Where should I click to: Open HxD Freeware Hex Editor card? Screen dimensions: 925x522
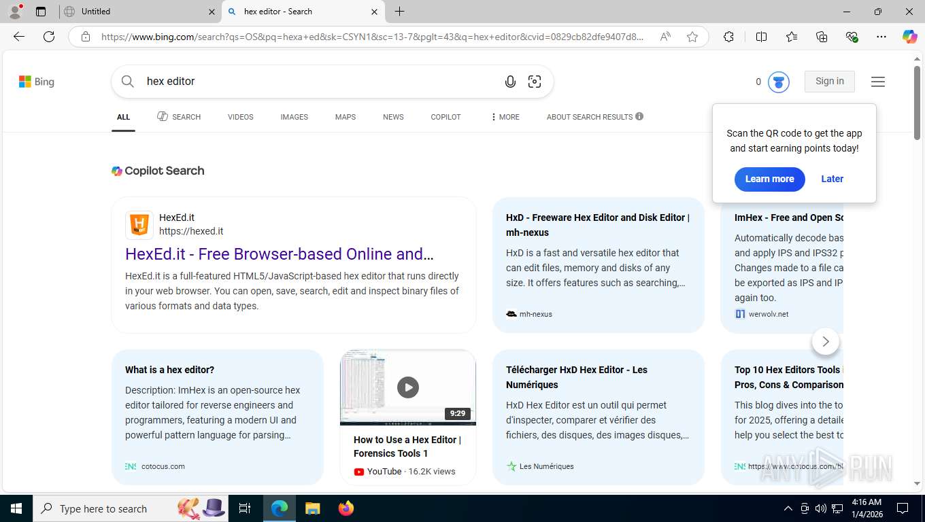pos(599,265)
